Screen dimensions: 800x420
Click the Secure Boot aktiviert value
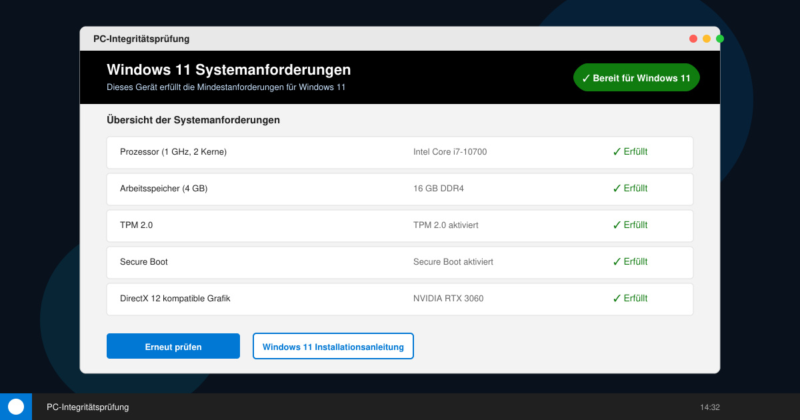(x=453, y=262)
